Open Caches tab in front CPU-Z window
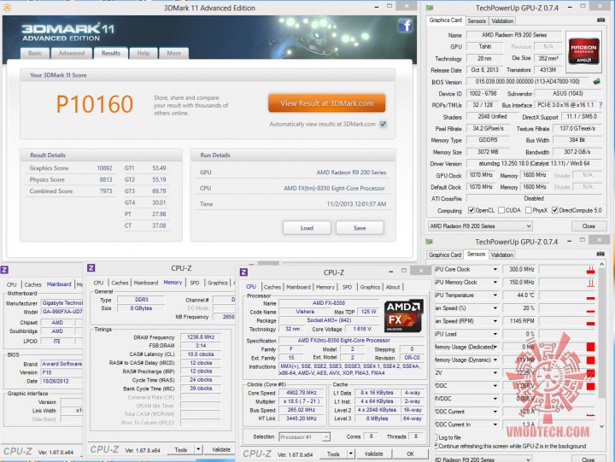Image resolution: width=615 pixels, height=462 pixels. pos(272,287)
